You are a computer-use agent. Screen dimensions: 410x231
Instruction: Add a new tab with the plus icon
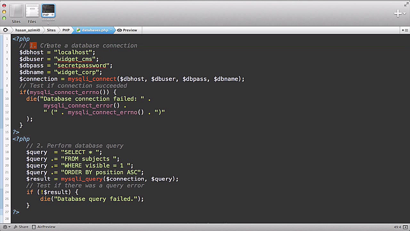click(398, 13)
